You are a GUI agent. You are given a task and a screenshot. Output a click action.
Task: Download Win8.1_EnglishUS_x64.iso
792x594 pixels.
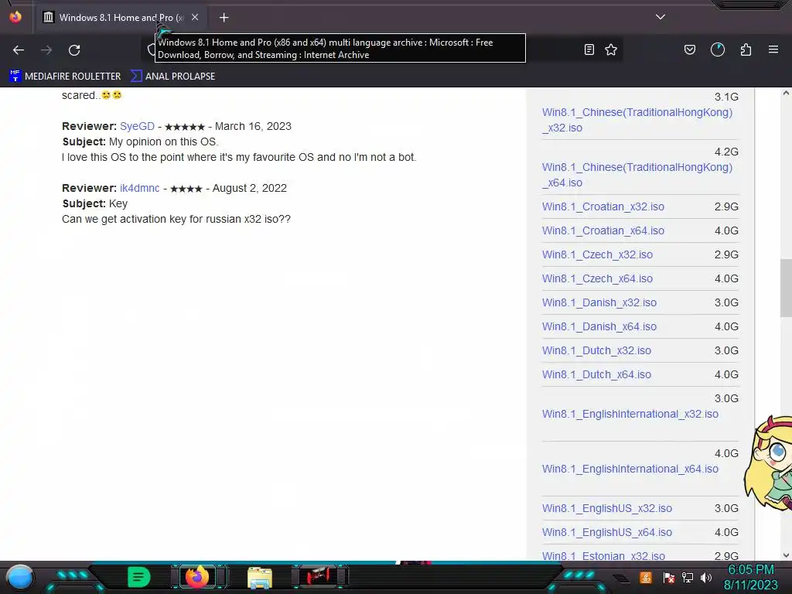606,532
